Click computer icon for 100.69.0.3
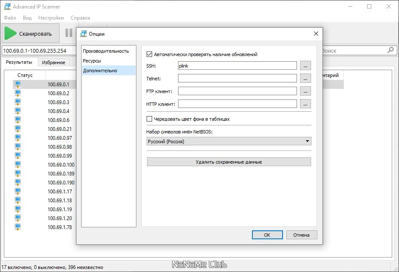The height and width of the screenshot is (272, 399). click(18, 102)
